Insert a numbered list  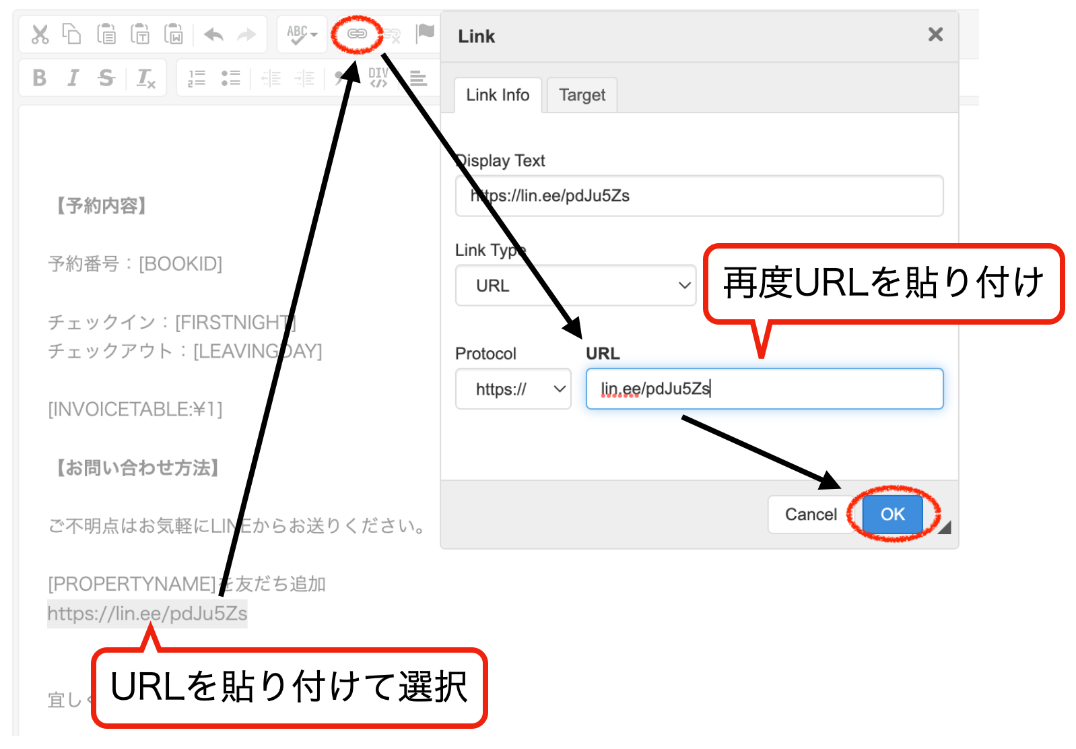click(x=196, y=78)
